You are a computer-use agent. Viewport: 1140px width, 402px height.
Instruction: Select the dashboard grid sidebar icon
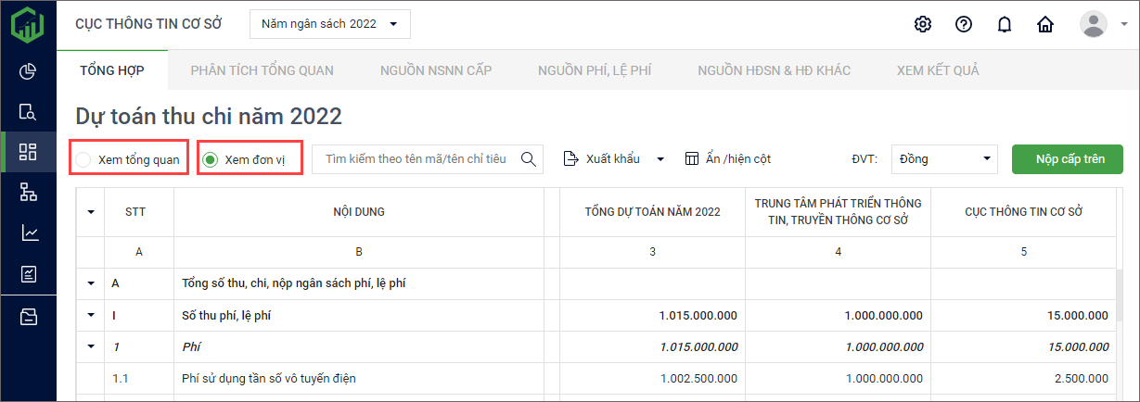pos(28,152)
